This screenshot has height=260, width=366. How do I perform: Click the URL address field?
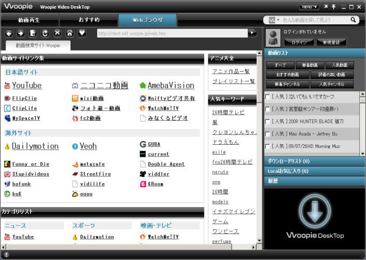(172, 33)
